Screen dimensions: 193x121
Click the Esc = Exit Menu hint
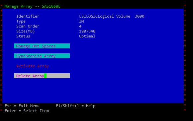tap(22, 106)
